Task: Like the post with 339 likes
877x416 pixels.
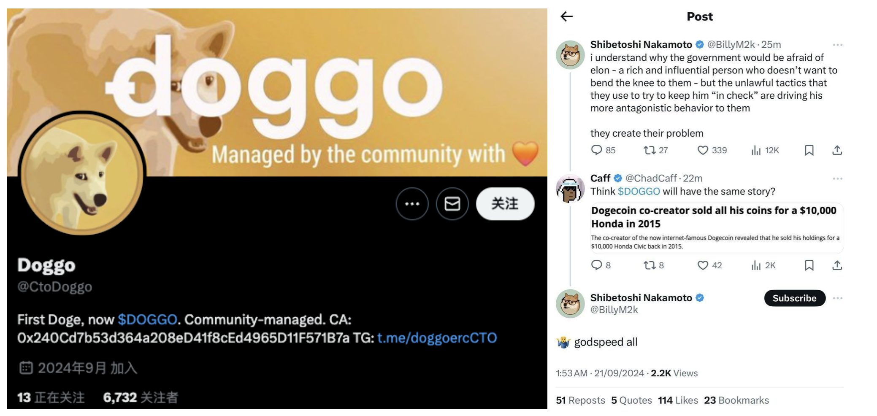Action: click(x=703, y=150)
